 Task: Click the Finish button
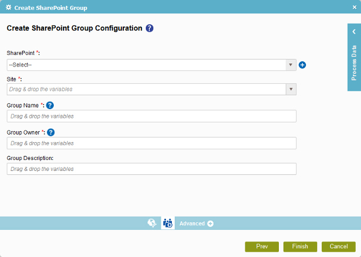[300, 247]
